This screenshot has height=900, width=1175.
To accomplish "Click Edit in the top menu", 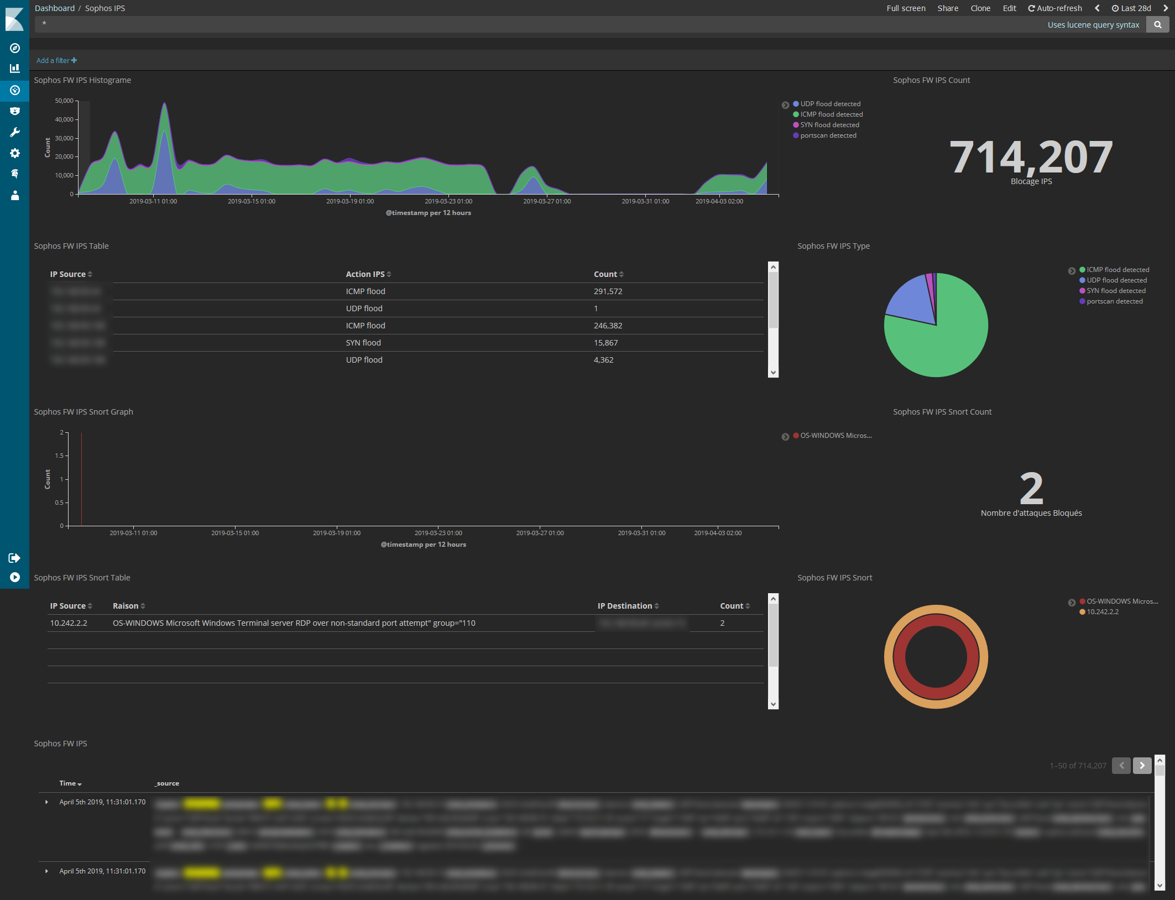I will click(x=1009, y=8).
